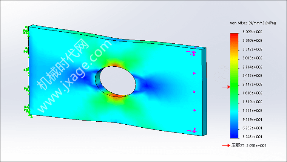
Task: Click the legend value 2.415e+002
Action: (x=252, y=75)
